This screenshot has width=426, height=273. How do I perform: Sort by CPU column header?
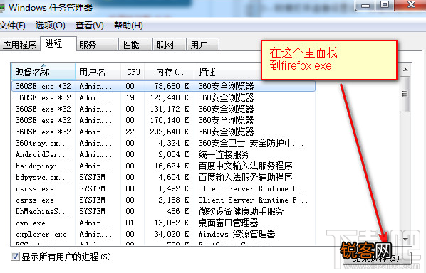pos(133,72)
